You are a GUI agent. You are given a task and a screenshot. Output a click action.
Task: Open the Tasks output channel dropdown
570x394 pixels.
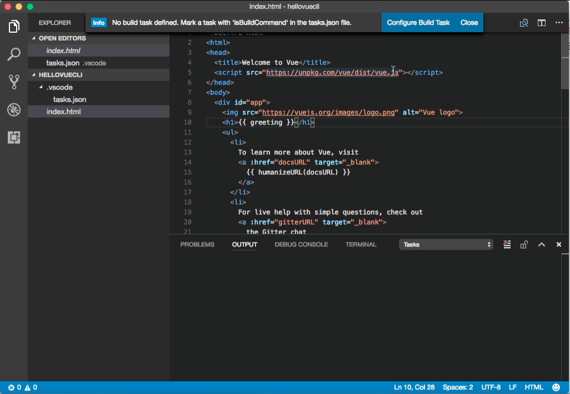446,244
